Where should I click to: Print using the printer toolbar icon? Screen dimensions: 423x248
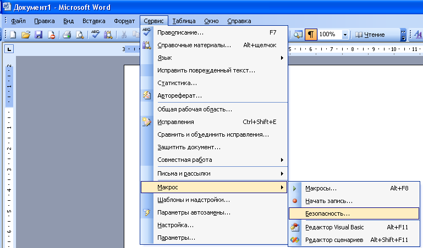(x=67, y=35)
